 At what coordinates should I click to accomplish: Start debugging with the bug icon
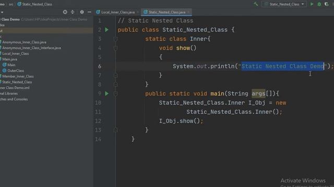pyautogui.click(x=319, y=4)
